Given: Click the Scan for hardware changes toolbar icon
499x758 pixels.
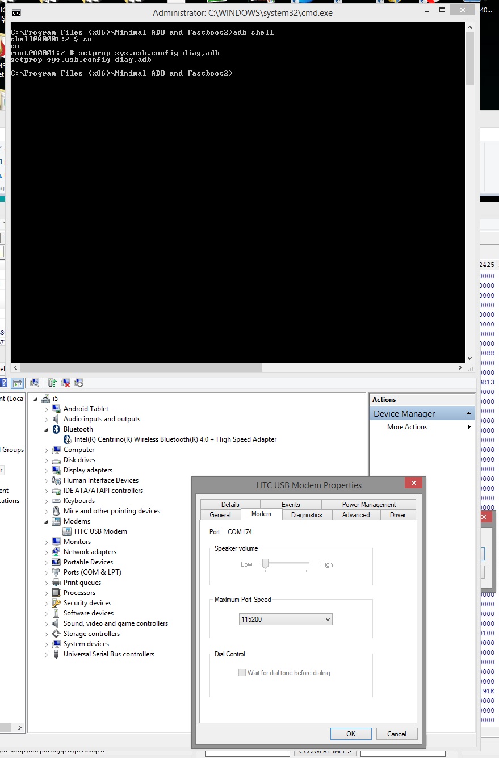Looking at the screenshot, I should [x=35, y=383].
